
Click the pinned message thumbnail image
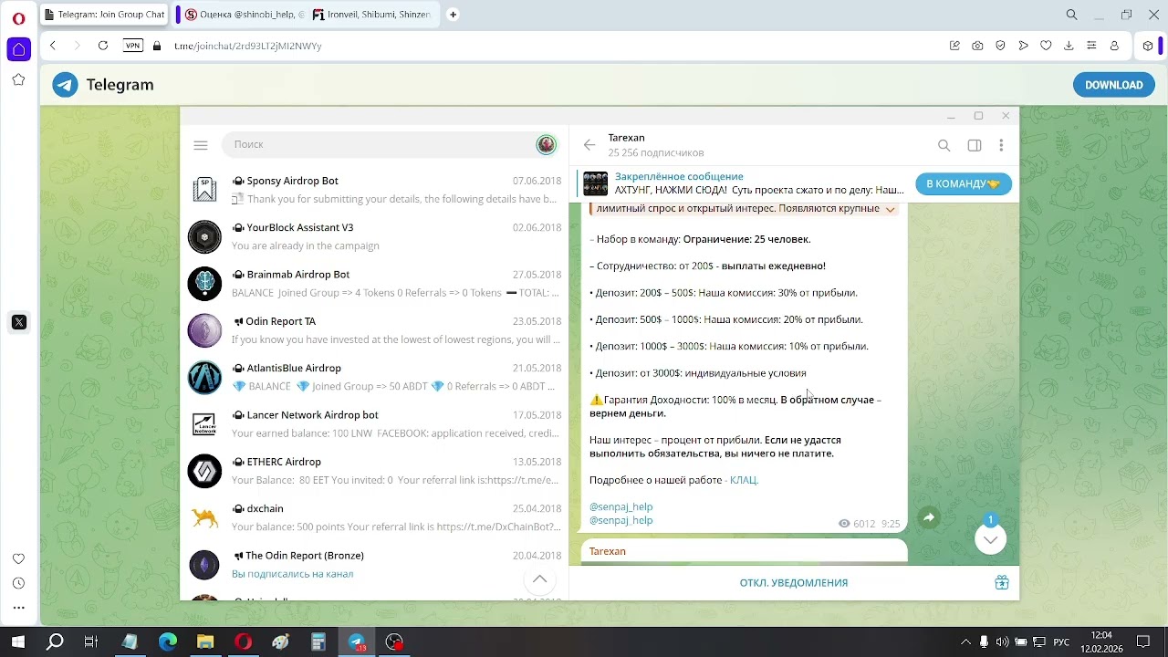pyautogui.click(x=596, y=183)
